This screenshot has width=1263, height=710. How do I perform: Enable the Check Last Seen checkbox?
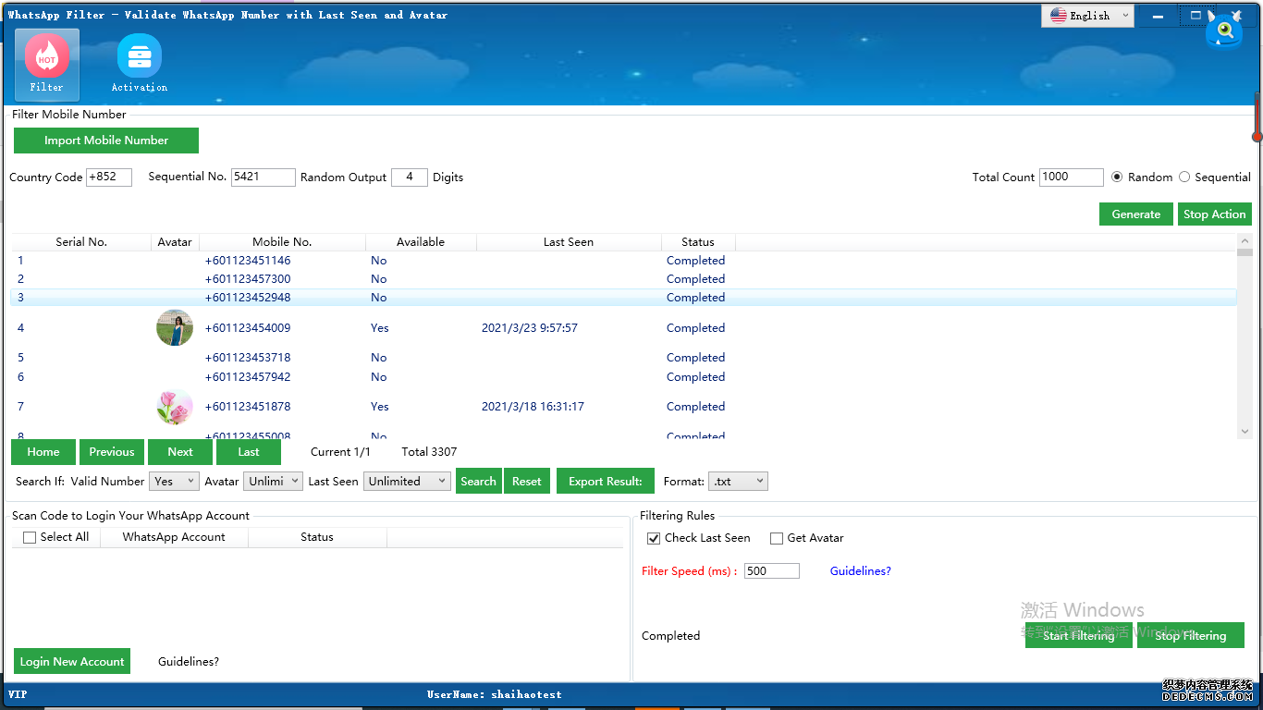tap(654, 538)
